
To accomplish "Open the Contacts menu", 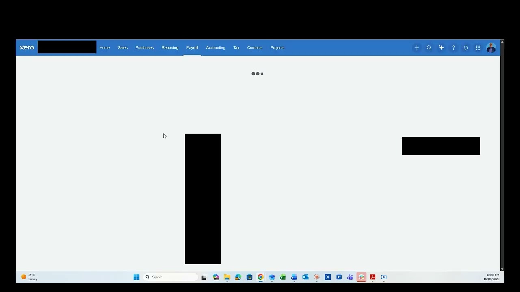I will coord(255,47).
